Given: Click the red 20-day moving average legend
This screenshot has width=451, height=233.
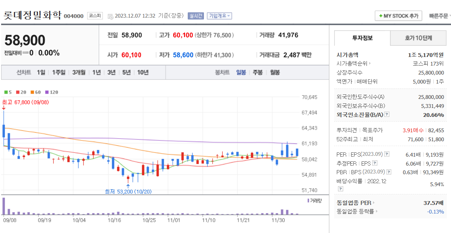Looking at the screenshot, I should [21, 92].
